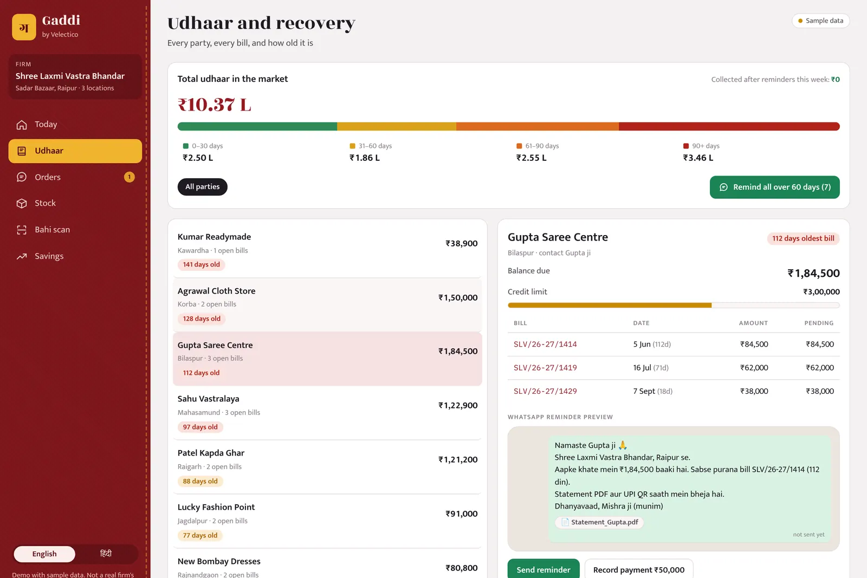Click the Orders notification badge
This screenshot has width=867, height=578.
(x=129, y=177)
